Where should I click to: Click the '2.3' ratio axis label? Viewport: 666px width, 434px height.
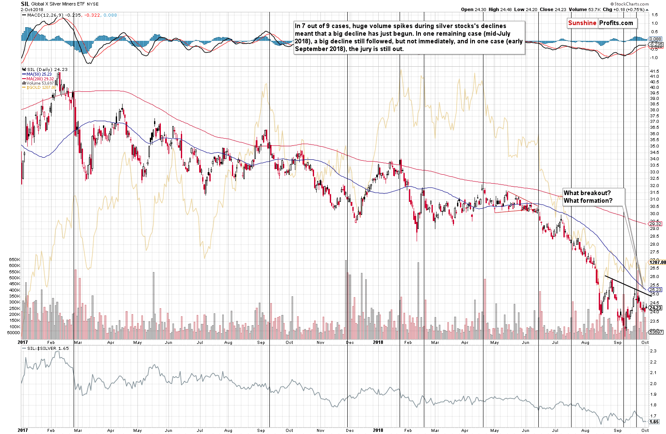click(x=653, y=351)
